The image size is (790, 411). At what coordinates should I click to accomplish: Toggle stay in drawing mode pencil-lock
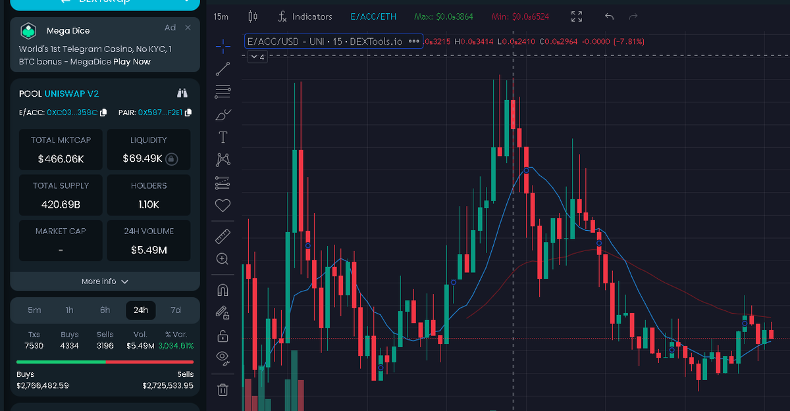click(x=223, y=312)
